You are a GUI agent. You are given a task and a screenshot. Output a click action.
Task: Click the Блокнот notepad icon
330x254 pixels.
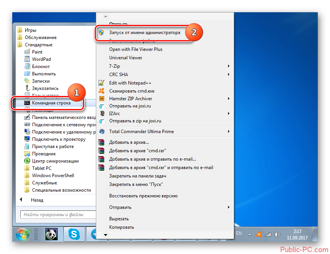point(27,67)
